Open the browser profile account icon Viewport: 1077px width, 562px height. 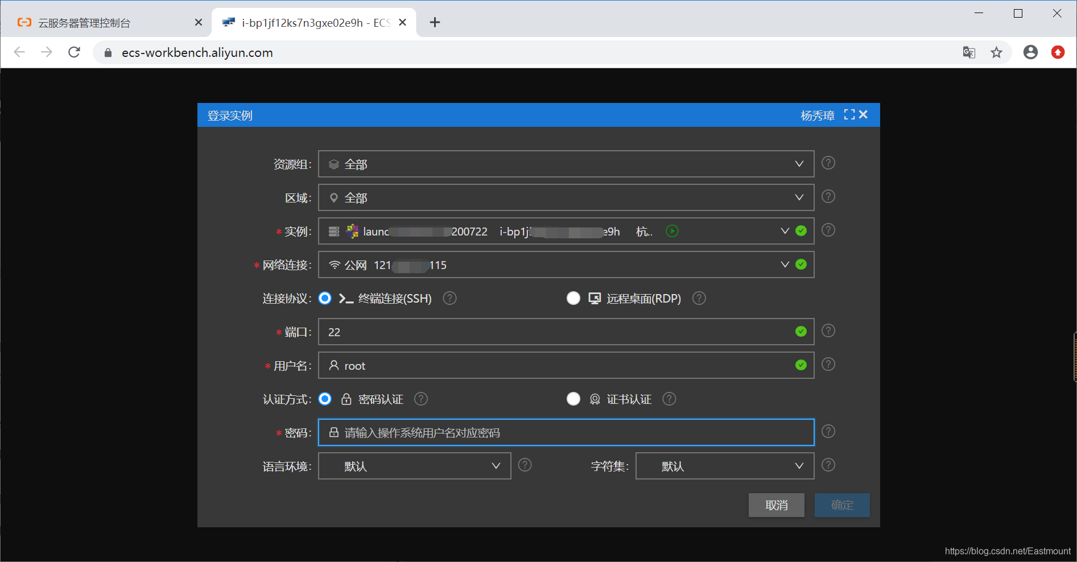[x=1030, y=52]
